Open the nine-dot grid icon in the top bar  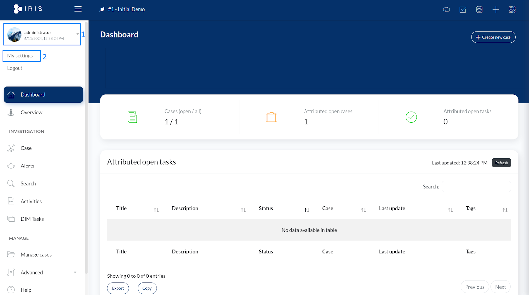[x=512, y=10]
